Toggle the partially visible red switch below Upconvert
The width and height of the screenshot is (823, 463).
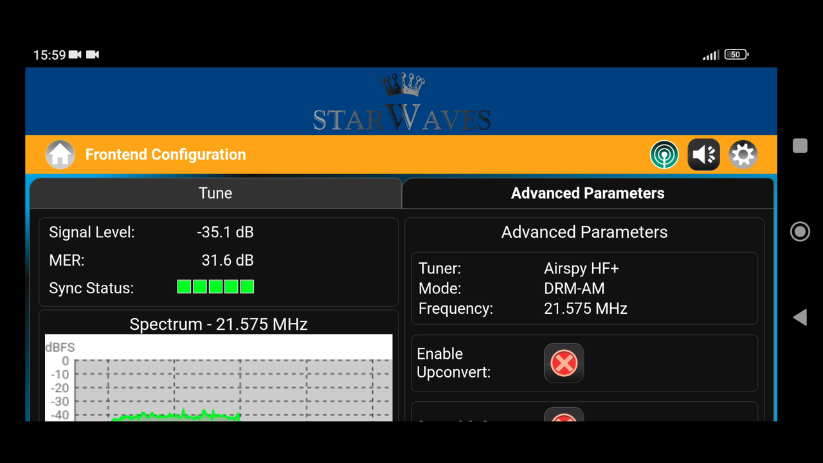click(564, 415)
